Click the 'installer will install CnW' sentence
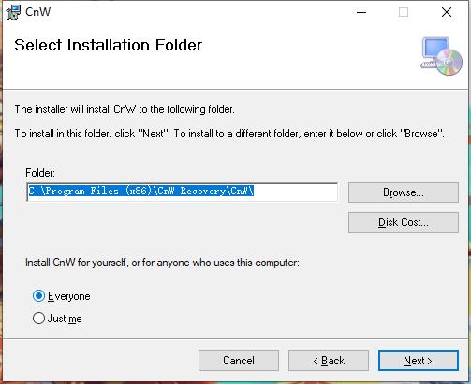 point(125,109)
